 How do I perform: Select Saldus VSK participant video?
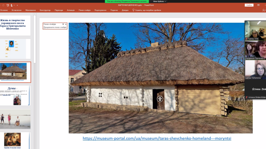255,31
